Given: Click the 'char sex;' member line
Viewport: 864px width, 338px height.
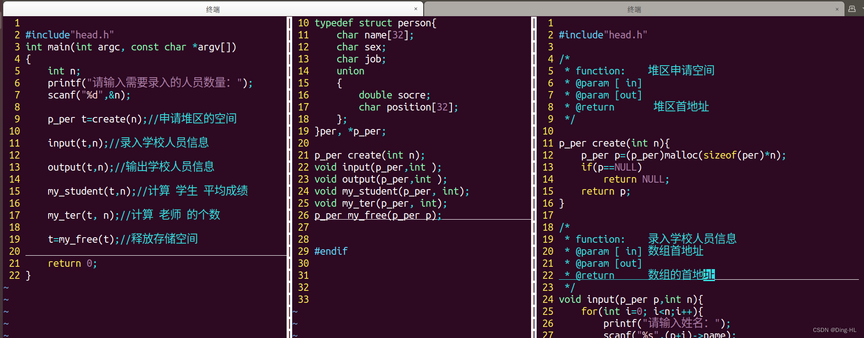Looking at the screenshot, I should (x=361, y=47).
